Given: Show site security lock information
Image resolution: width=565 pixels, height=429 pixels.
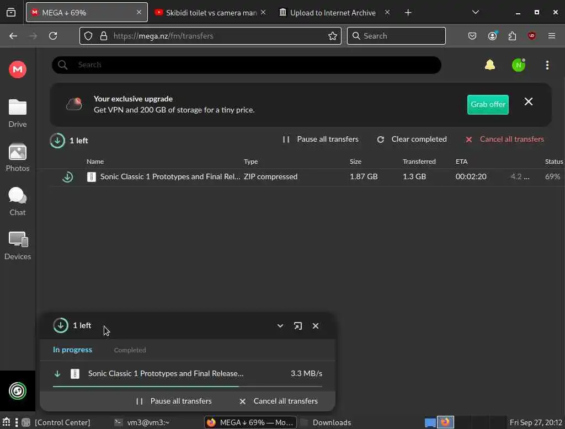Looking at the screenshot, I should [104, 36].
